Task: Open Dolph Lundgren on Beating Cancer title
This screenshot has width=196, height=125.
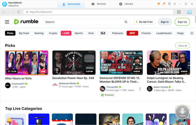Action: click(166, 80)
